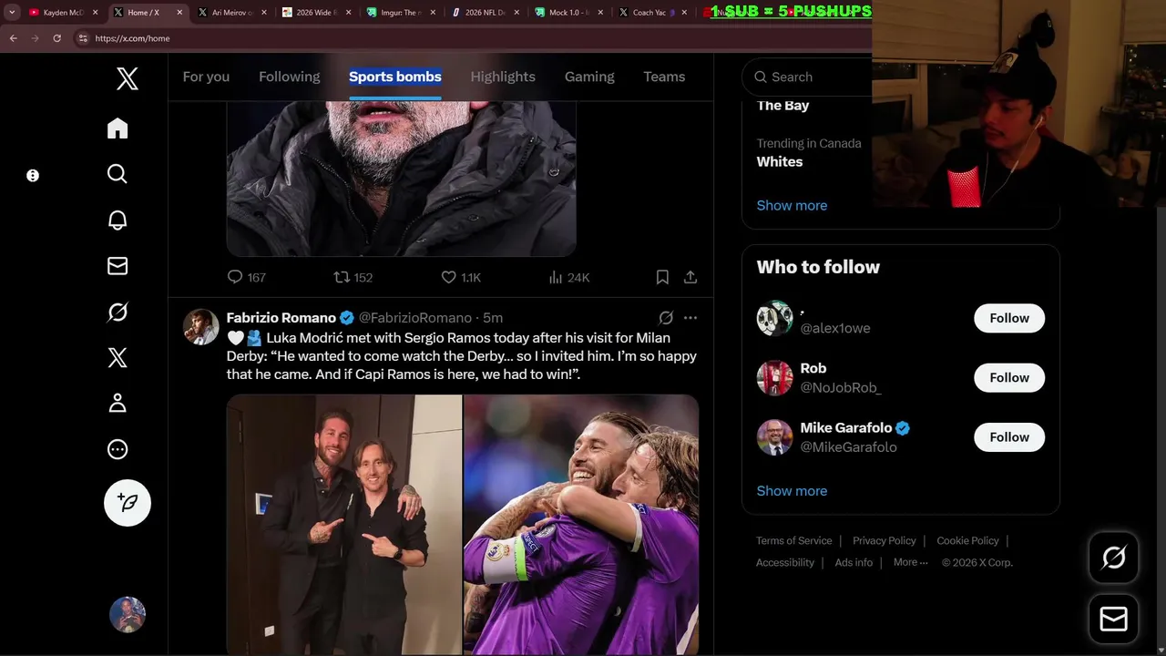Open Premium X icon in sidebar

click(x=118, y=358)
